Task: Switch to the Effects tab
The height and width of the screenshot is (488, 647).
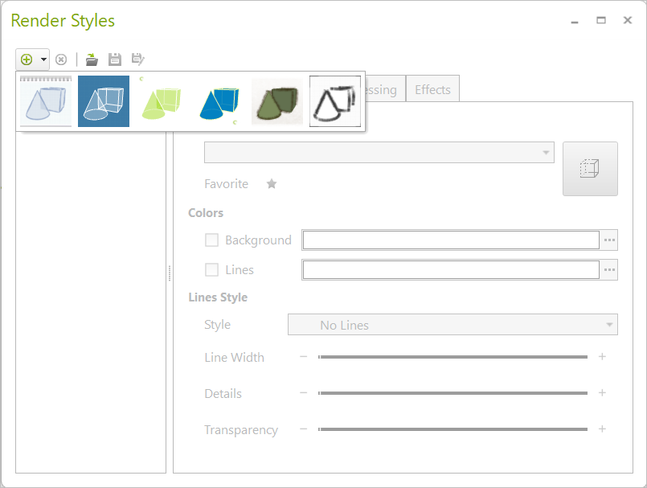Action: click(x=432, y=89)
